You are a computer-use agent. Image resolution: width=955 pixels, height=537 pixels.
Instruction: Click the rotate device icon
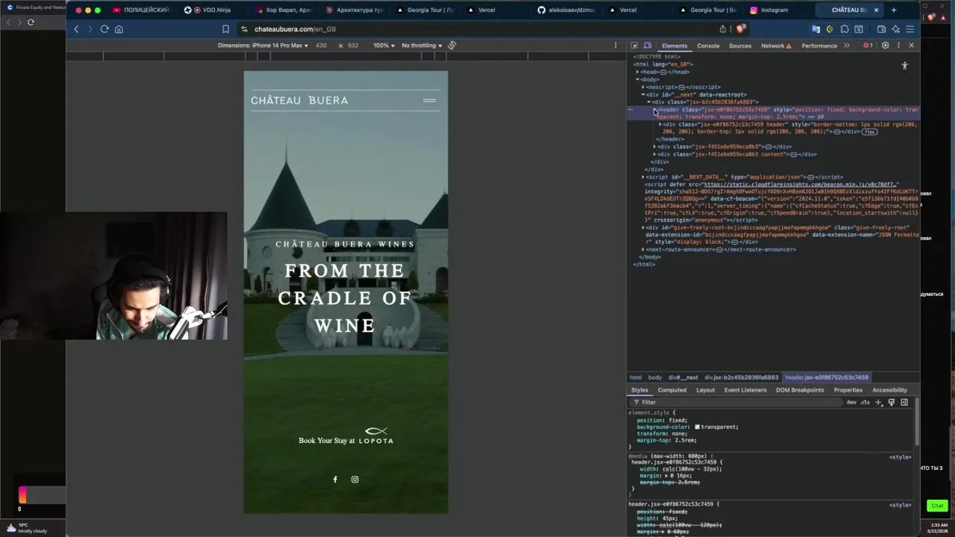(x=451, y=45)
